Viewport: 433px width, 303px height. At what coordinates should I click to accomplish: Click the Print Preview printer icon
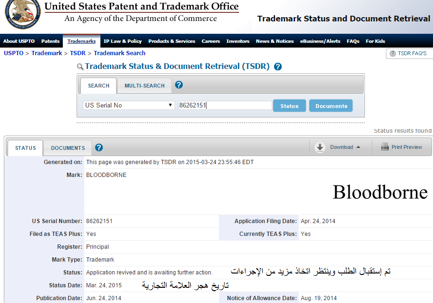384,147
